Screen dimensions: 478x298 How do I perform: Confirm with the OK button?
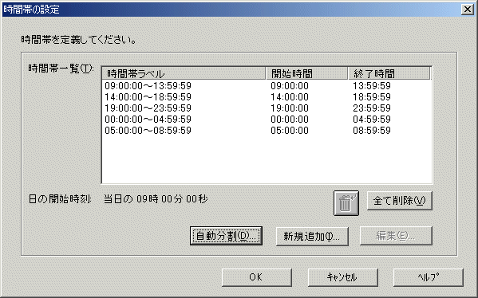(257, 277)
